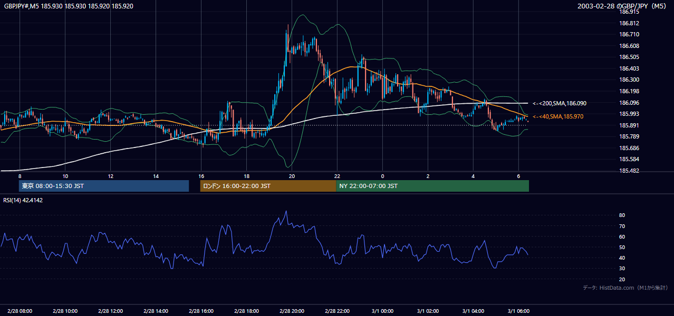Click price axis value 186.608
This screenshot has width=674, height=316.
(x=629, y=46)
